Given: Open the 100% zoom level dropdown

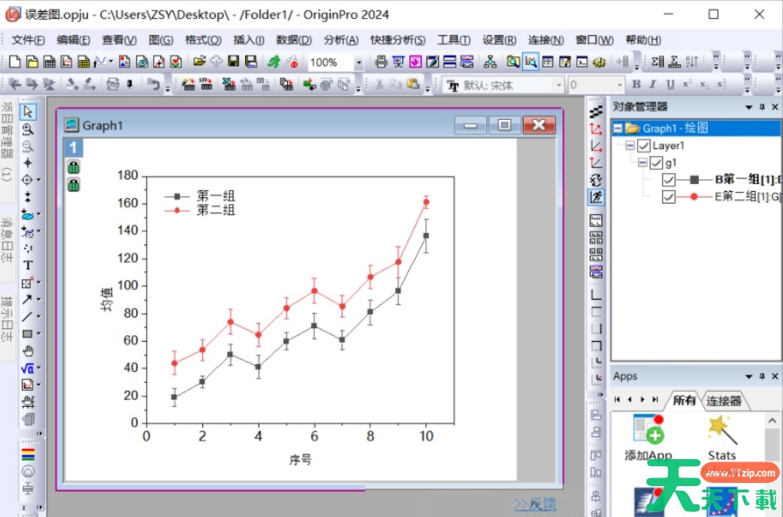Looking at the screenshot, I should [359, 63].
